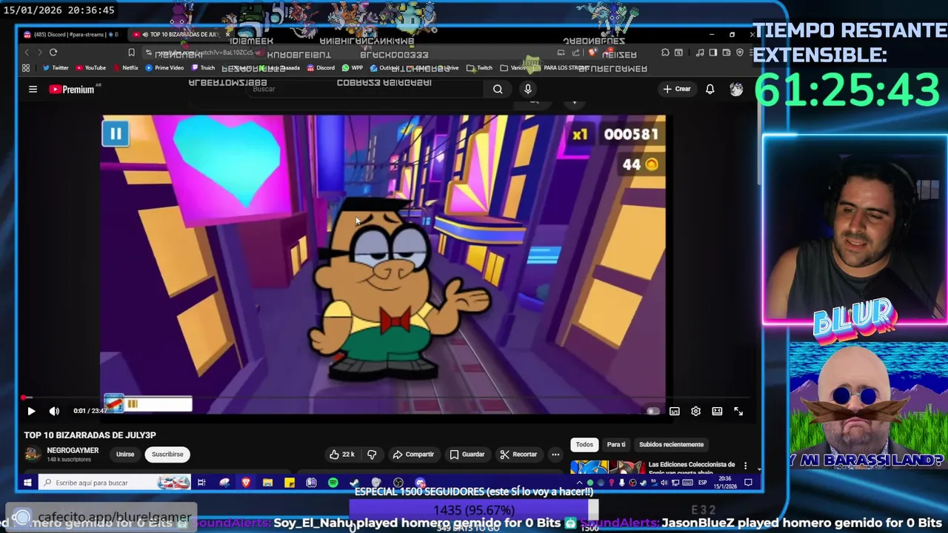
Task: Toggle subtitles in the video player
Action: [675, 411]
